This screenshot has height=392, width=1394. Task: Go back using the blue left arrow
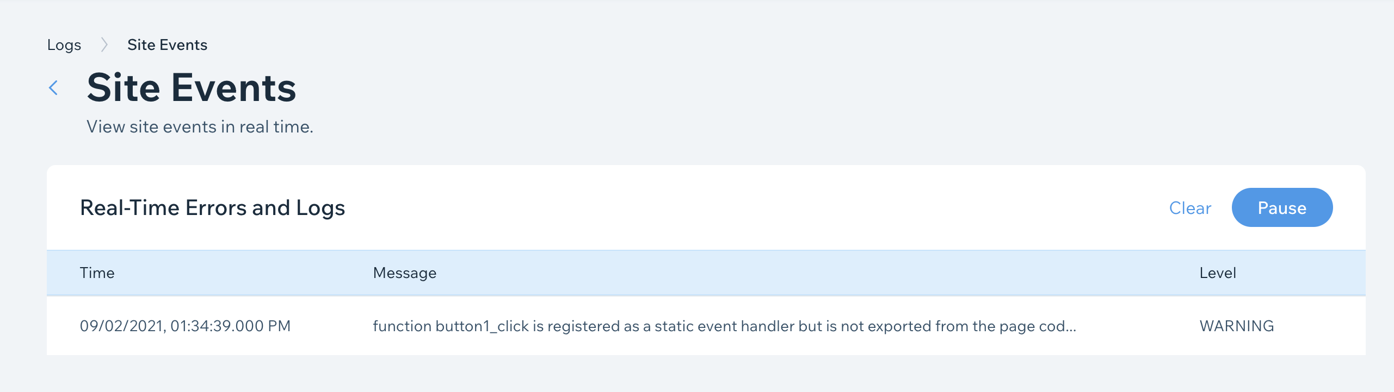pos(53,87)
